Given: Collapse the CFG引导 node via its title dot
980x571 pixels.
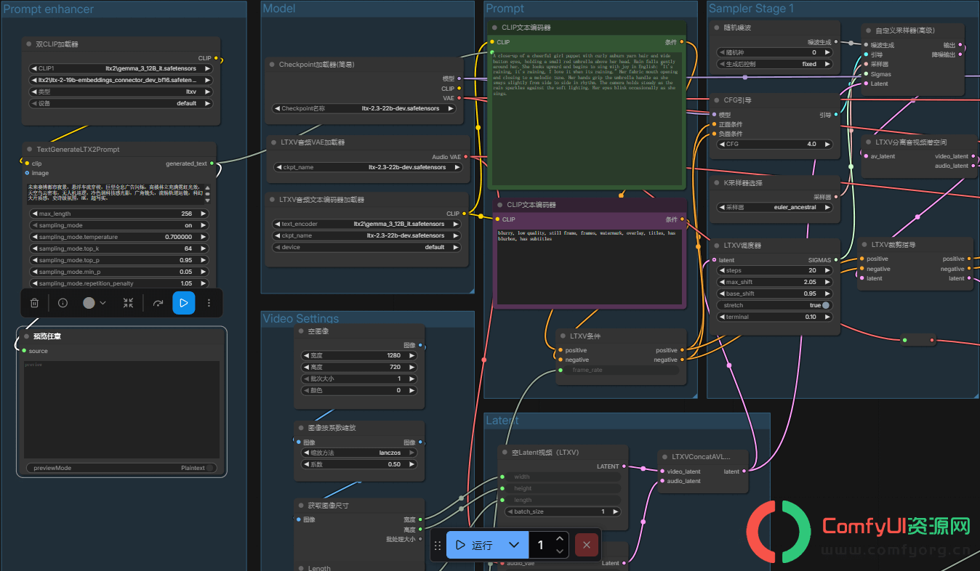Looking at the screenshot, I should coord(716,100).
